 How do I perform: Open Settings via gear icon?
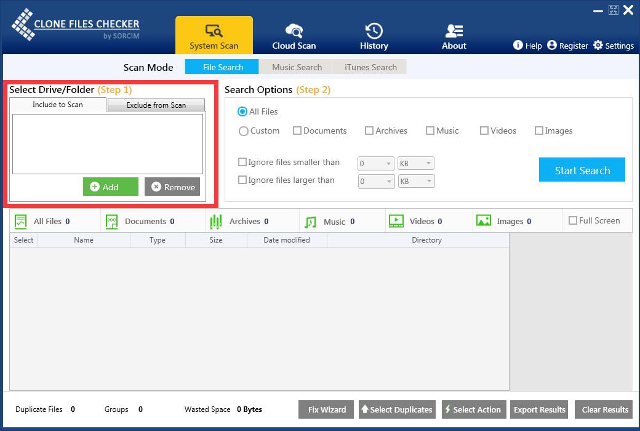point(598,45)
